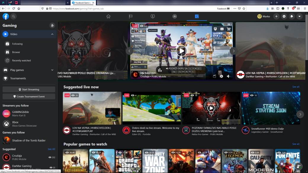The width and height of the screenshot is (308, 173).
Task: Open the account dropdown arrow
Action: [x=299, y=16]
